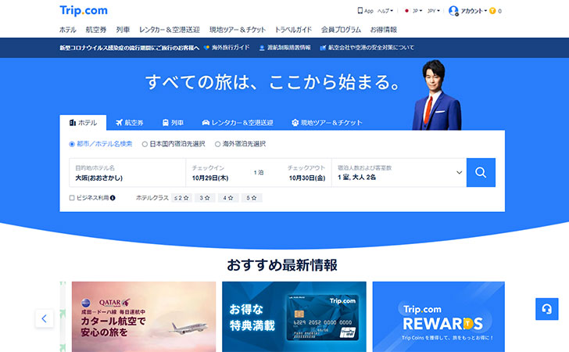Open the チェックアウト date picker
This screenshot has height=352, width=569.
click(306, 173)
